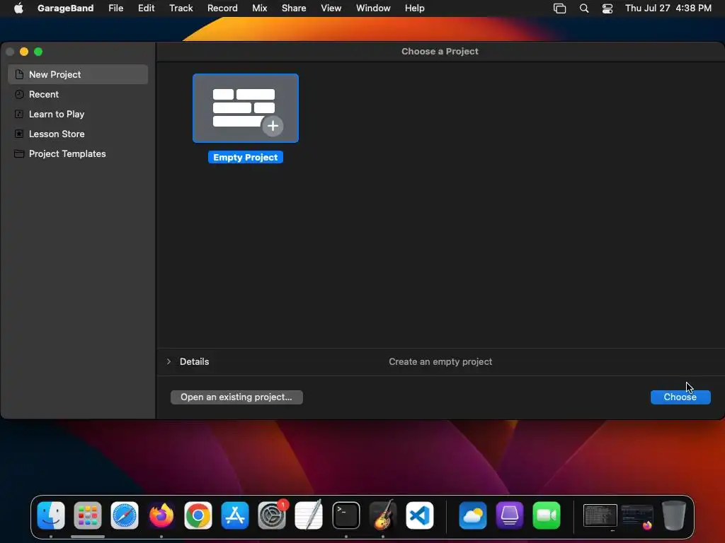
Task: Open first minimized window in Dock
Action: (600, 515)
